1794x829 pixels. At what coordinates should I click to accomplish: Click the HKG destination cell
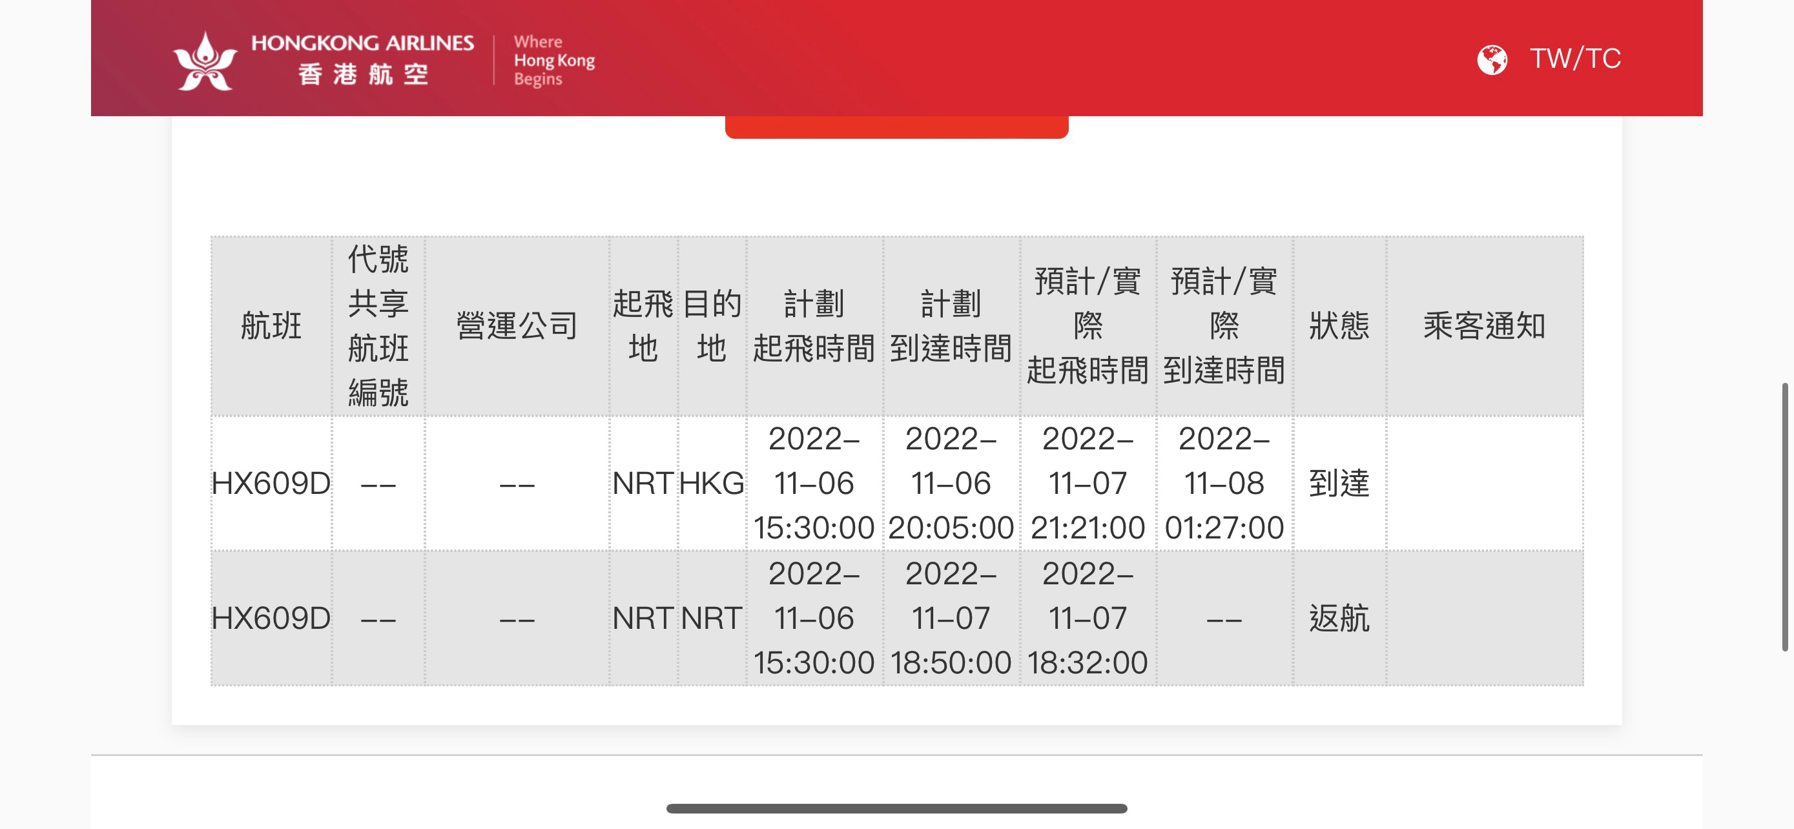(712, 483)
